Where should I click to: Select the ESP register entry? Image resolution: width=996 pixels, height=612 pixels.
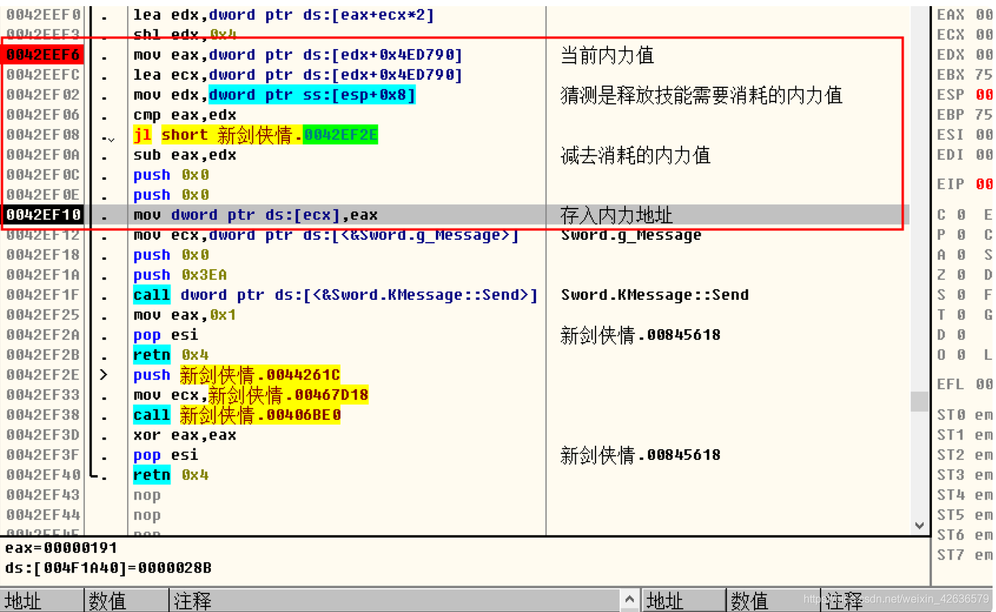coord(964,95)
